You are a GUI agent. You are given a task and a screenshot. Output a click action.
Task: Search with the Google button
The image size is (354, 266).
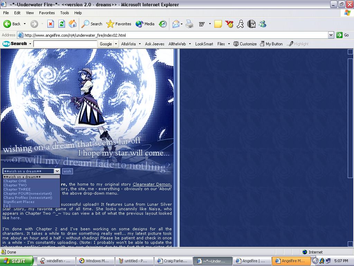(x=106, y=44)
